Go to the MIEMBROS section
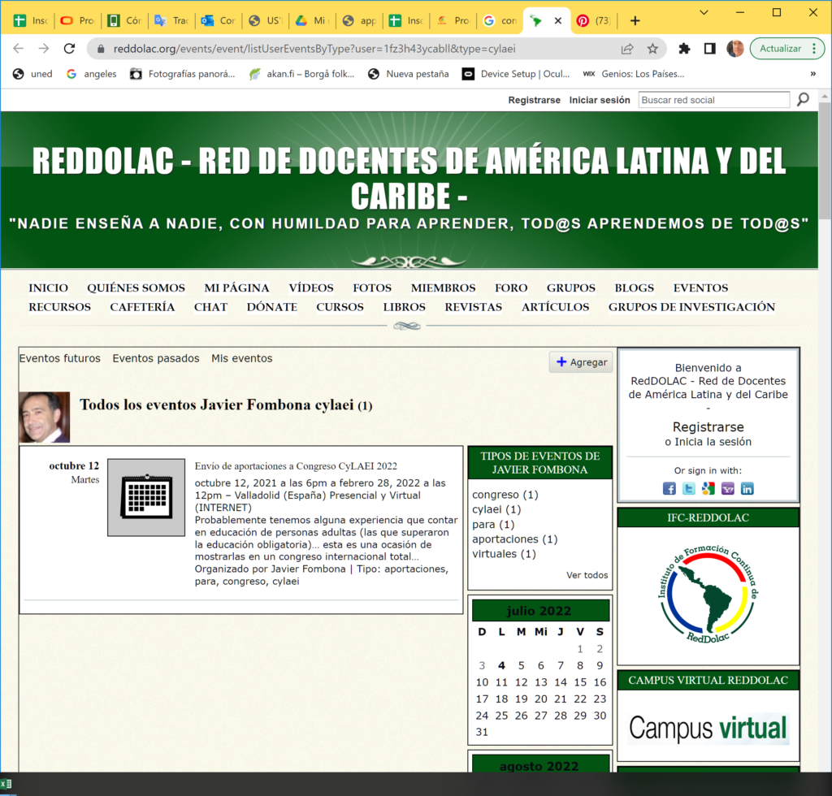 coord(443,288)
